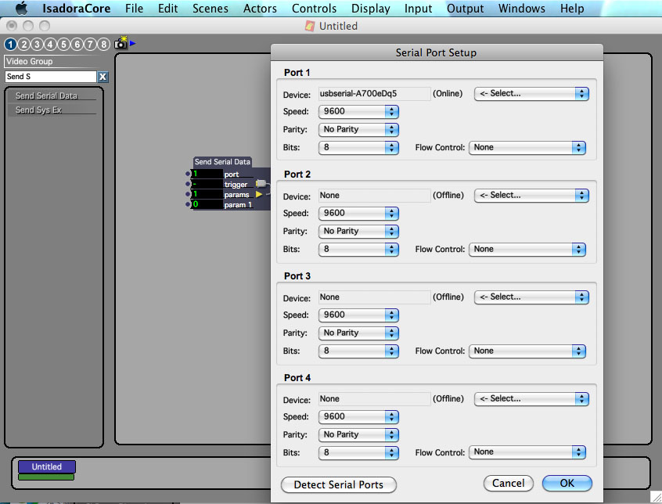662x504 pixels.
Task: Expand Port 3 Flow Control dropdown
Action: (x=527, y=351)
